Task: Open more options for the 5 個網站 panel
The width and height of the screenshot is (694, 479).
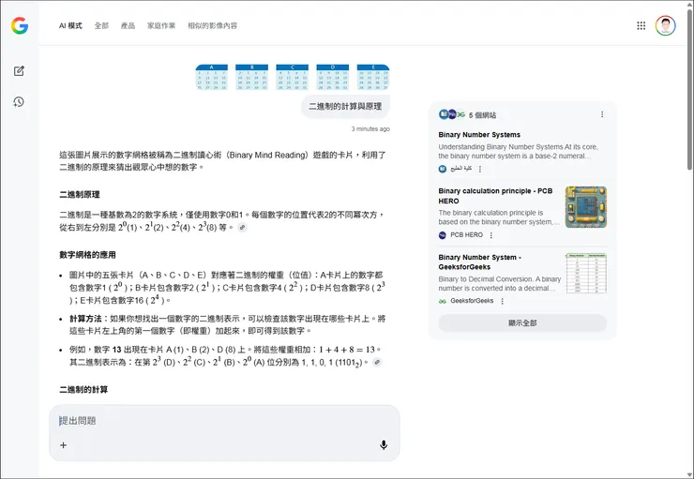Action: click(x=602, y=114)
